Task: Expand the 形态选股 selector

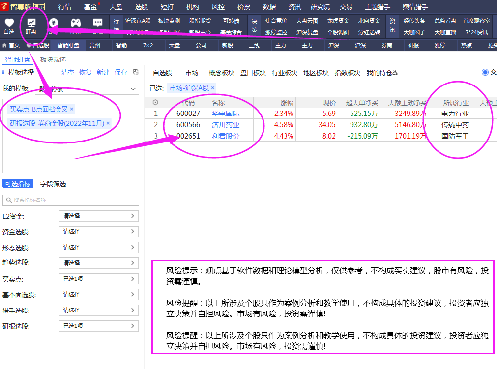Action: pos(99,247)
